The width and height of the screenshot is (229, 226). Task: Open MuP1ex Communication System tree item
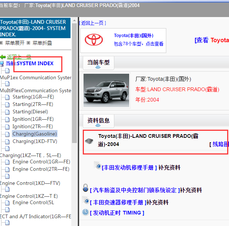[x=36, y=77]
